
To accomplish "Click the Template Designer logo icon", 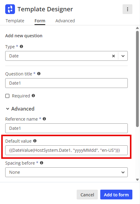I will [x=10, y=9].
